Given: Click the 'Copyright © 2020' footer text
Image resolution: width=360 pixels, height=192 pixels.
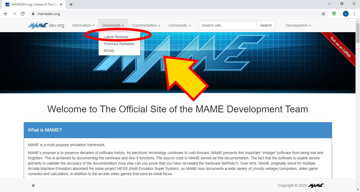Looking at the screenshot, I should coord(292,185).
